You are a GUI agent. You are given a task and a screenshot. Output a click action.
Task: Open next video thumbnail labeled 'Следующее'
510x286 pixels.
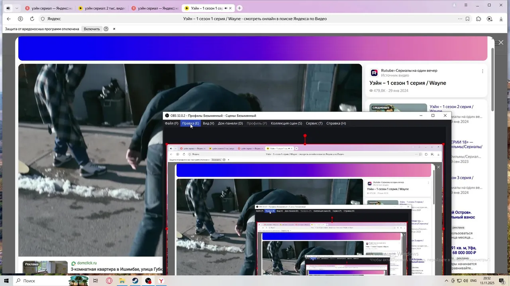398,108
